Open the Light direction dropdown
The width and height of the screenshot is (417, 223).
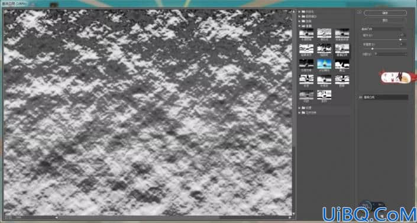(390, 54)
